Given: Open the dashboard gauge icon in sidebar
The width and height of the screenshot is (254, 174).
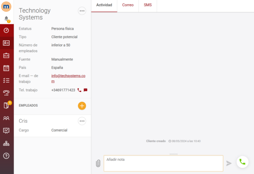Looking at the screenshot, I should click(x=6, y=30).
